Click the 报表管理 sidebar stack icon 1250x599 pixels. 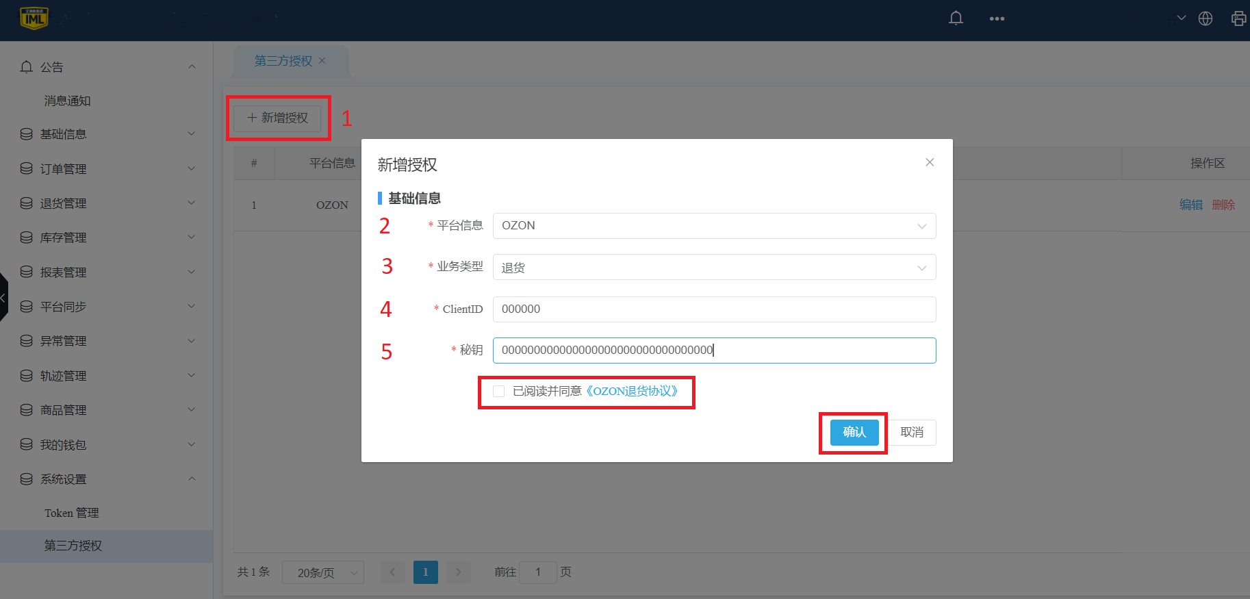[x=27, y=272]
